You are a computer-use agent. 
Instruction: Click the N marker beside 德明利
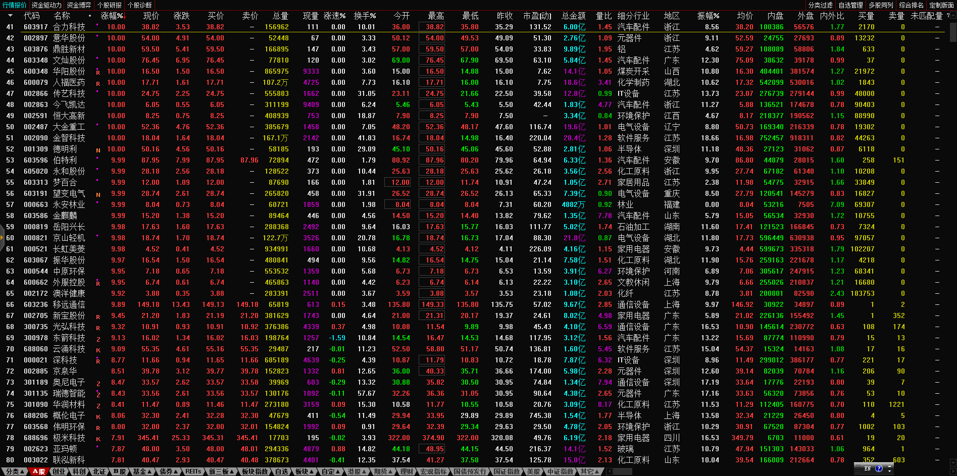tap(98, 150)
